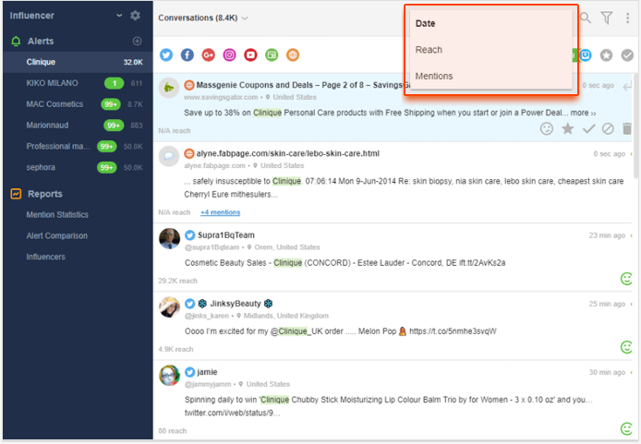Filter conversations by Twitter source

tap(166, 54)
